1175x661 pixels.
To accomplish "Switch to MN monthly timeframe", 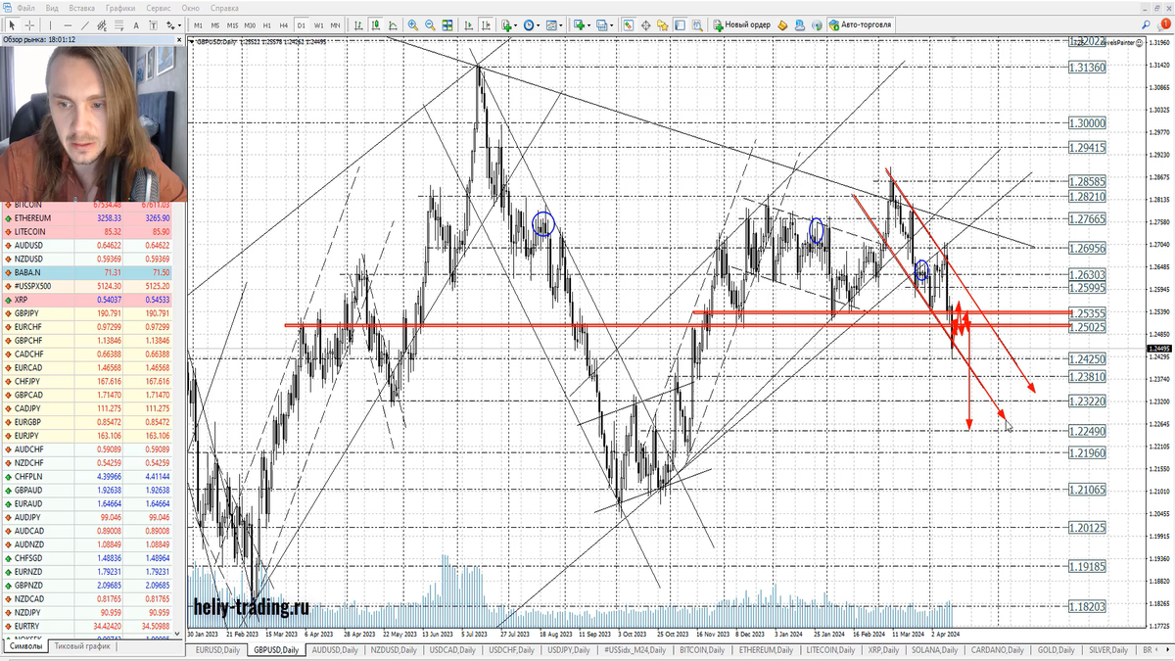I will click(335, 24).
